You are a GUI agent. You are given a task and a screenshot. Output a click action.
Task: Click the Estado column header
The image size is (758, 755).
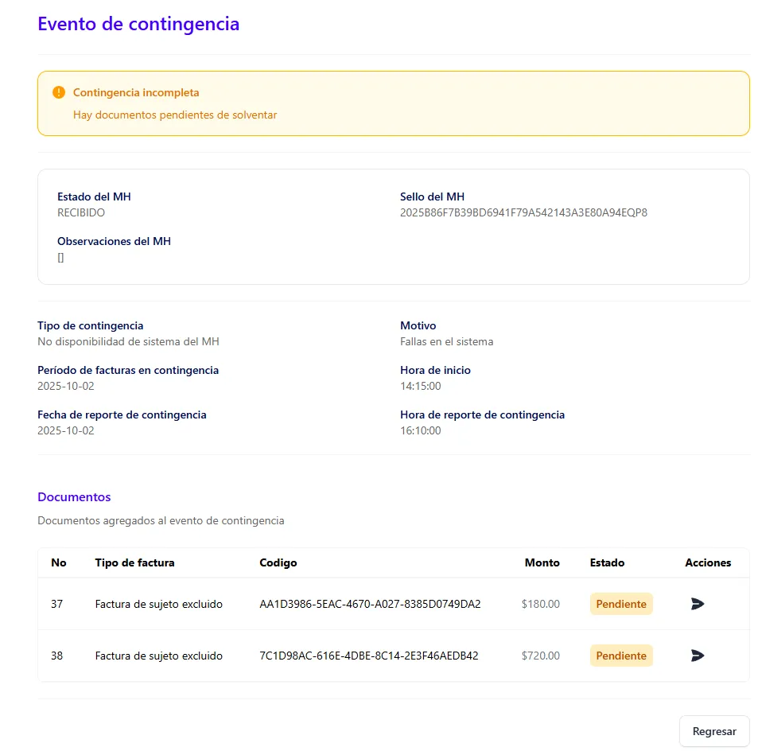click(606, 562)
